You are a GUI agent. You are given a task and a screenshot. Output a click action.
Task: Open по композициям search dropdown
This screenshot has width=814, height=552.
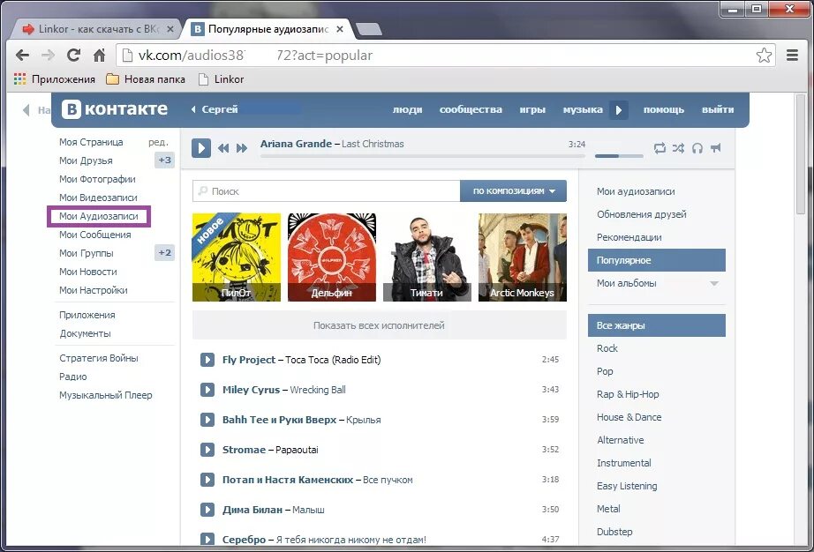point(513,190)
